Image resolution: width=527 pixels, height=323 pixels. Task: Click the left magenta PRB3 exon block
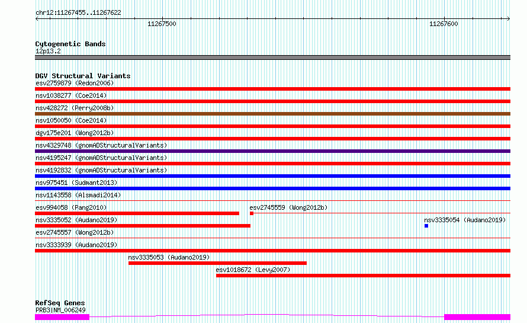point(62,317)
